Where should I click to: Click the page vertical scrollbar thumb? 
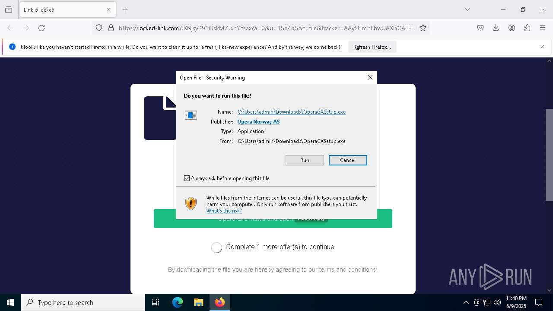click(x=549, y=155)
